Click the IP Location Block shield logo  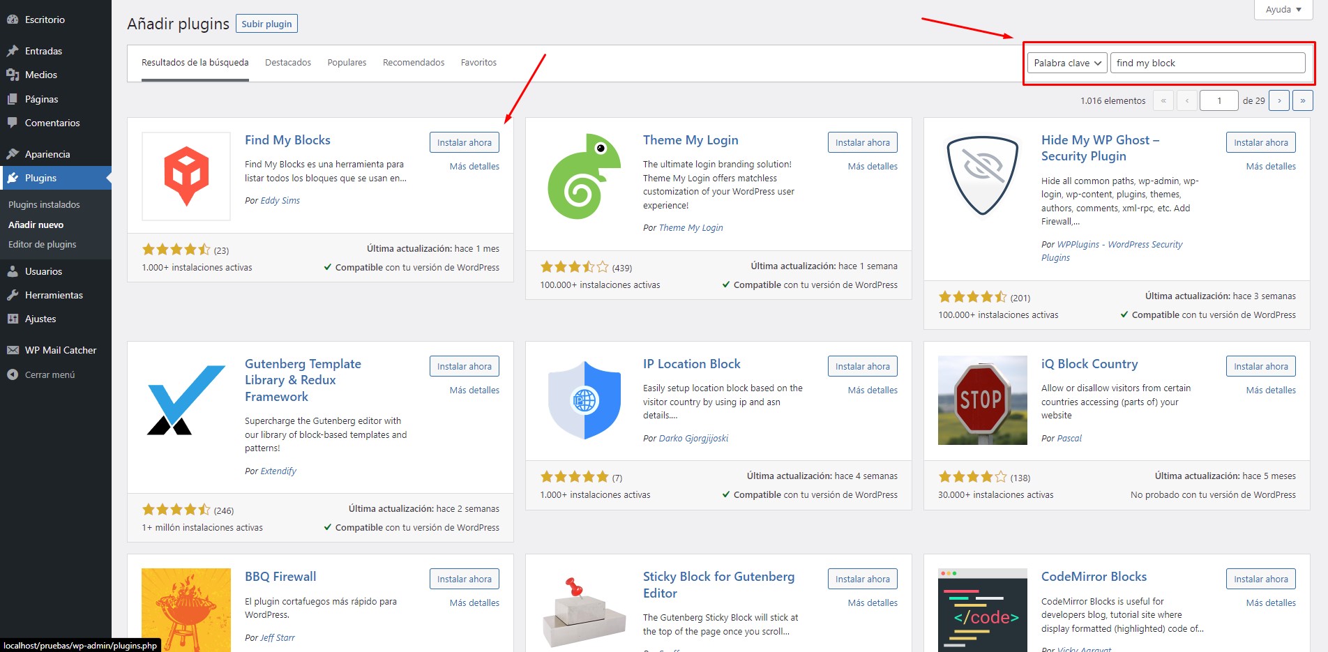coord(584,400)
